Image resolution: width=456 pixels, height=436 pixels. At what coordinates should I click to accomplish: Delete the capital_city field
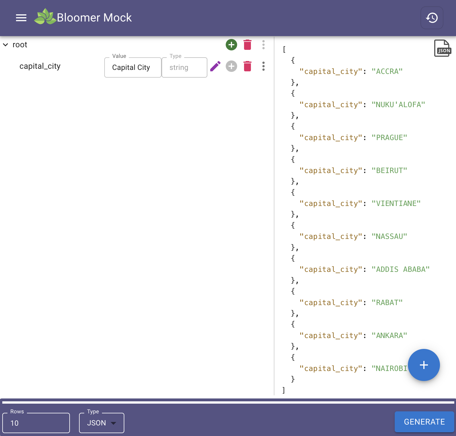(247, 66)
